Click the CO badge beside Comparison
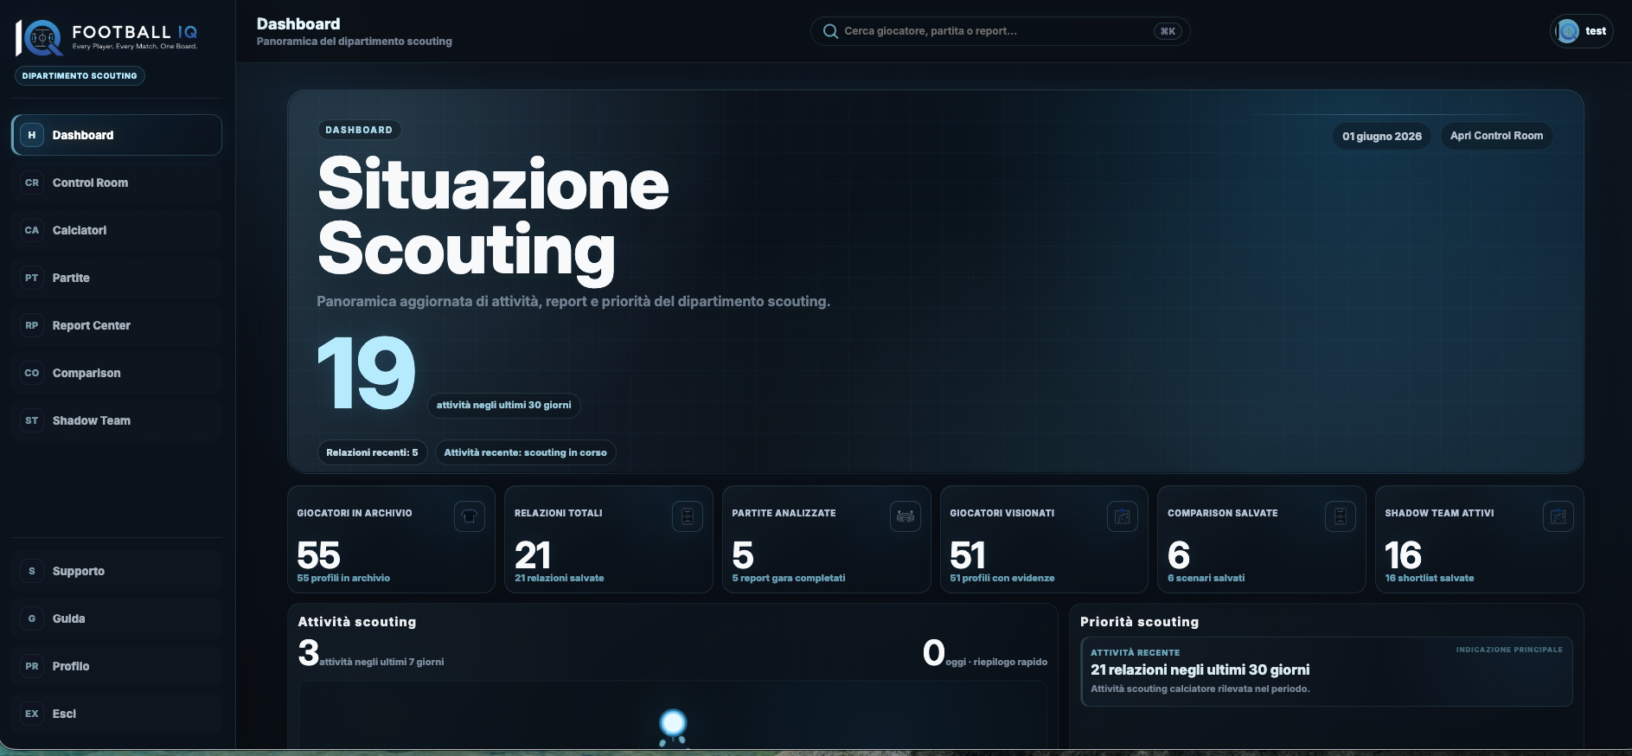This screenshot has width=1632, height=756. pyautogui.click(x=32, y=373)
